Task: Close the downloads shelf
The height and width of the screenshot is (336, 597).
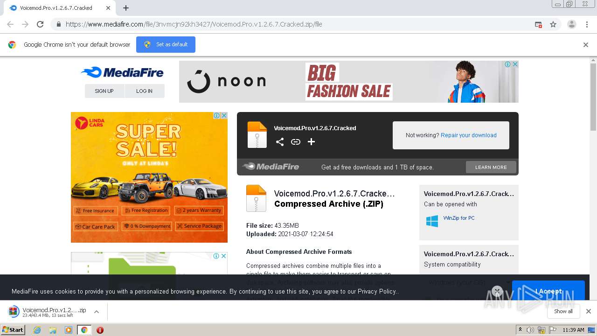Action: tap(589, 311)
